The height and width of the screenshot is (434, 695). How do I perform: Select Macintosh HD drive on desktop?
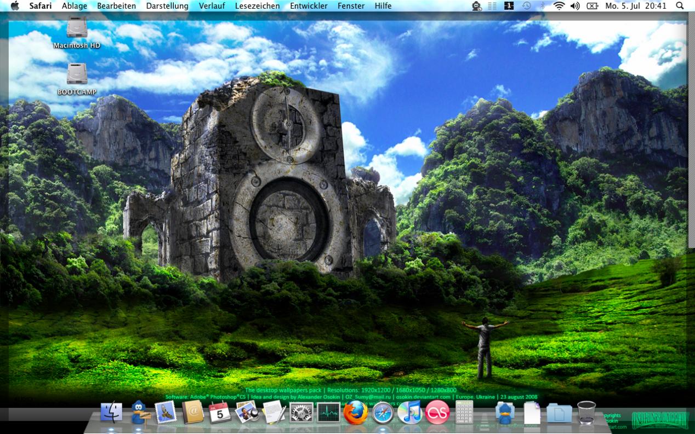[77, 33]
